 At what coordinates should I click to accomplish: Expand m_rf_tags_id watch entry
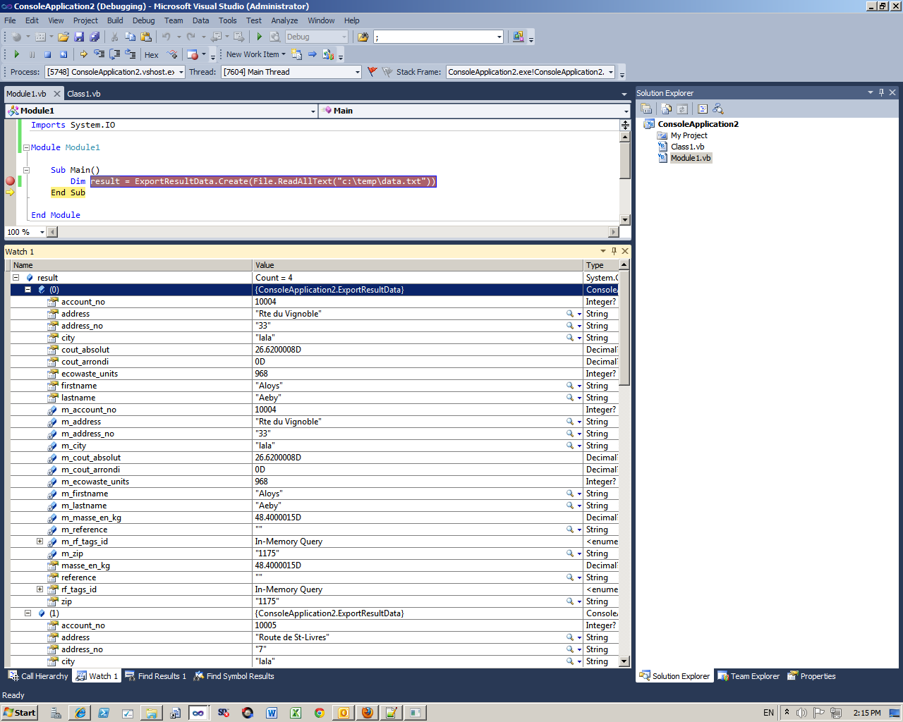click(40, 541)
